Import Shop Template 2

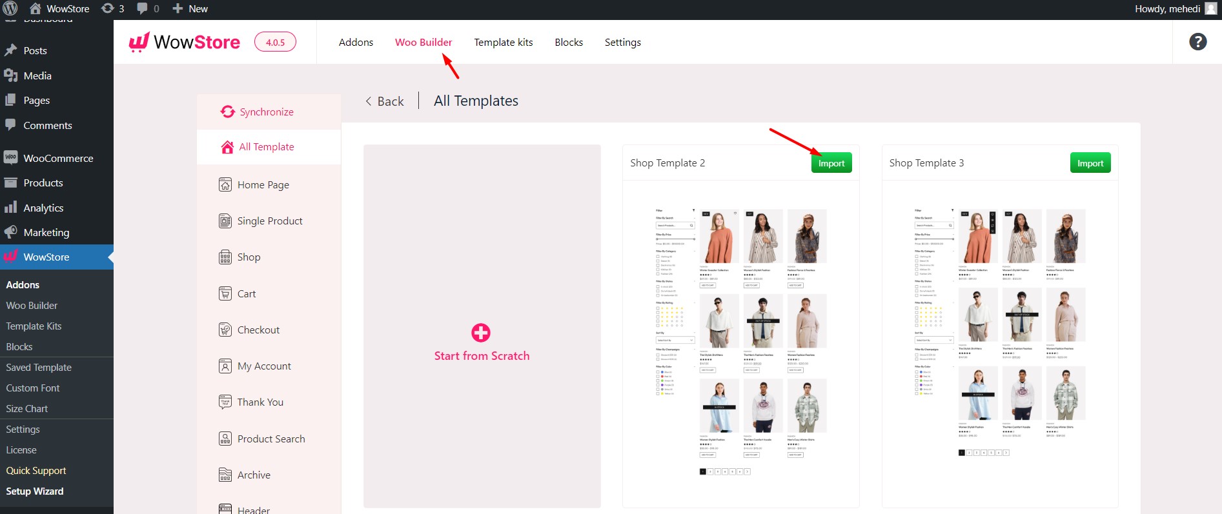click(x=831, y=163)
